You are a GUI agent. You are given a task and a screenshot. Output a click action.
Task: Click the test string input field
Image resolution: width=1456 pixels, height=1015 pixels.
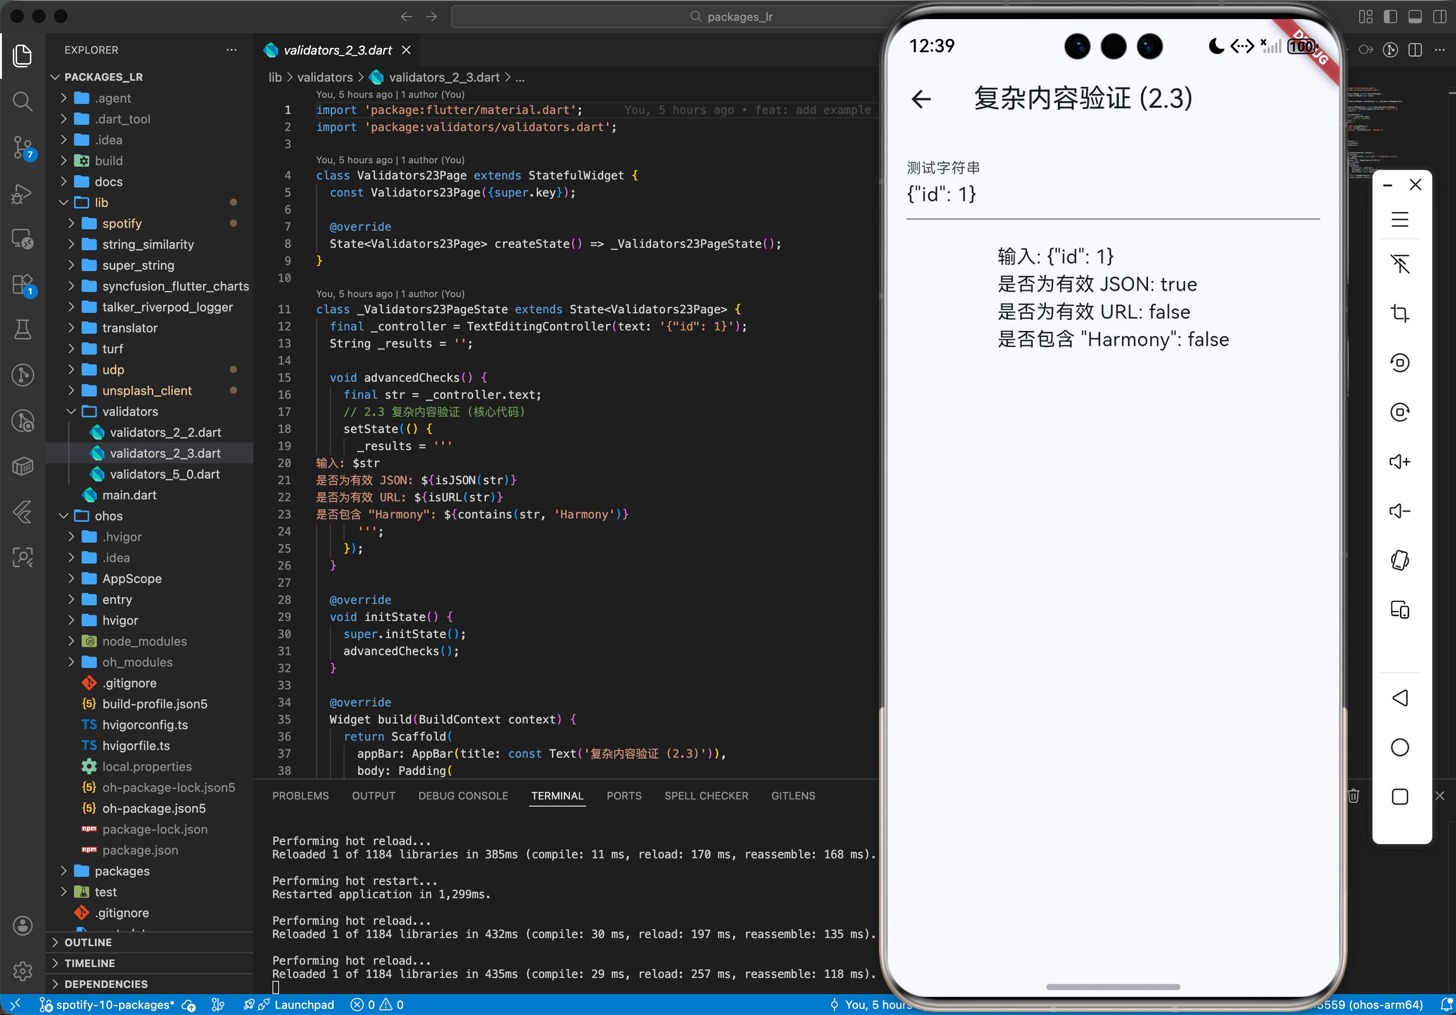point(1112,194)
